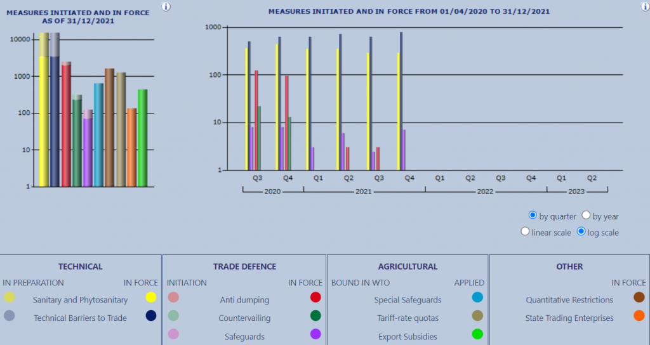The height and width of the screenshot is (345, 650).
Task: Click the Countervailing legend label
Action: (x=244, y=318)
